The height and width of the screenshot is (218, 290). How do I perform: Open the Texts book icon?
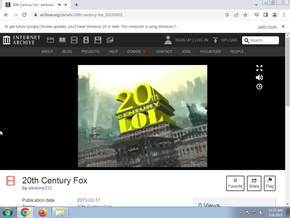[62, 40]
